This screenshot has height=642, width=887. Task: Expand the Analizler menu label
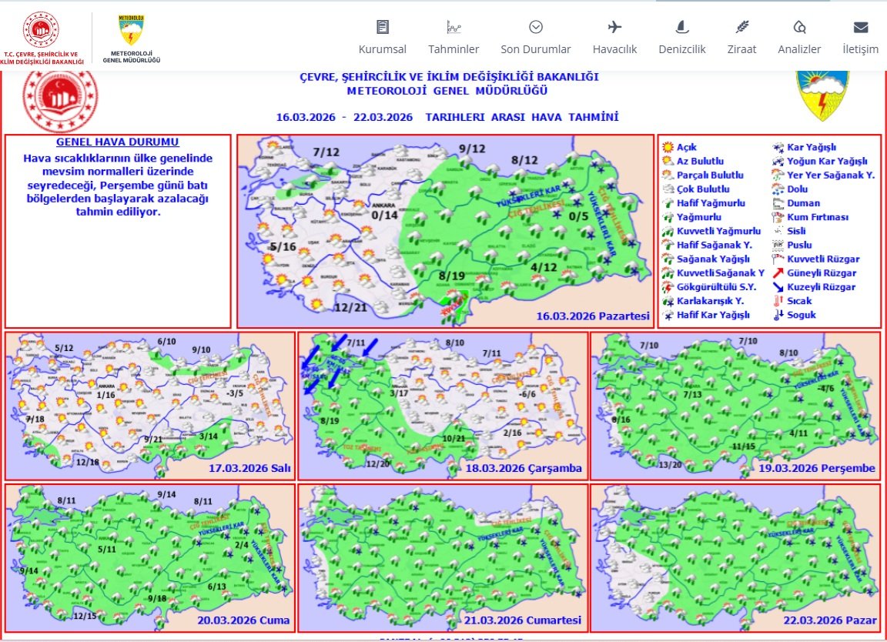click(799, 49)
